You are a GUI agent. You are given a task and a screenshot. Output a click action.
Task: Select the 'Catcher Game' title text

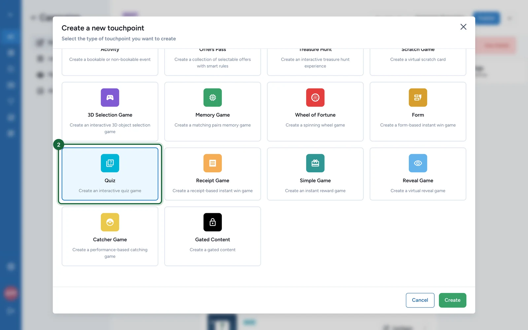coord(110,240)
